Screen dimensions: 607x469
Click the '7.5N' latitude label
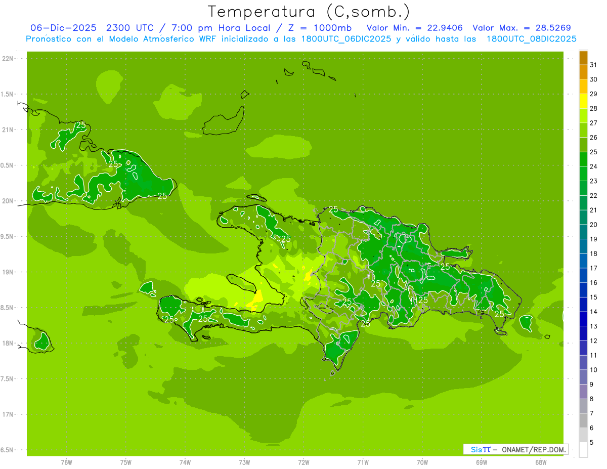click(x=8, y=379)
